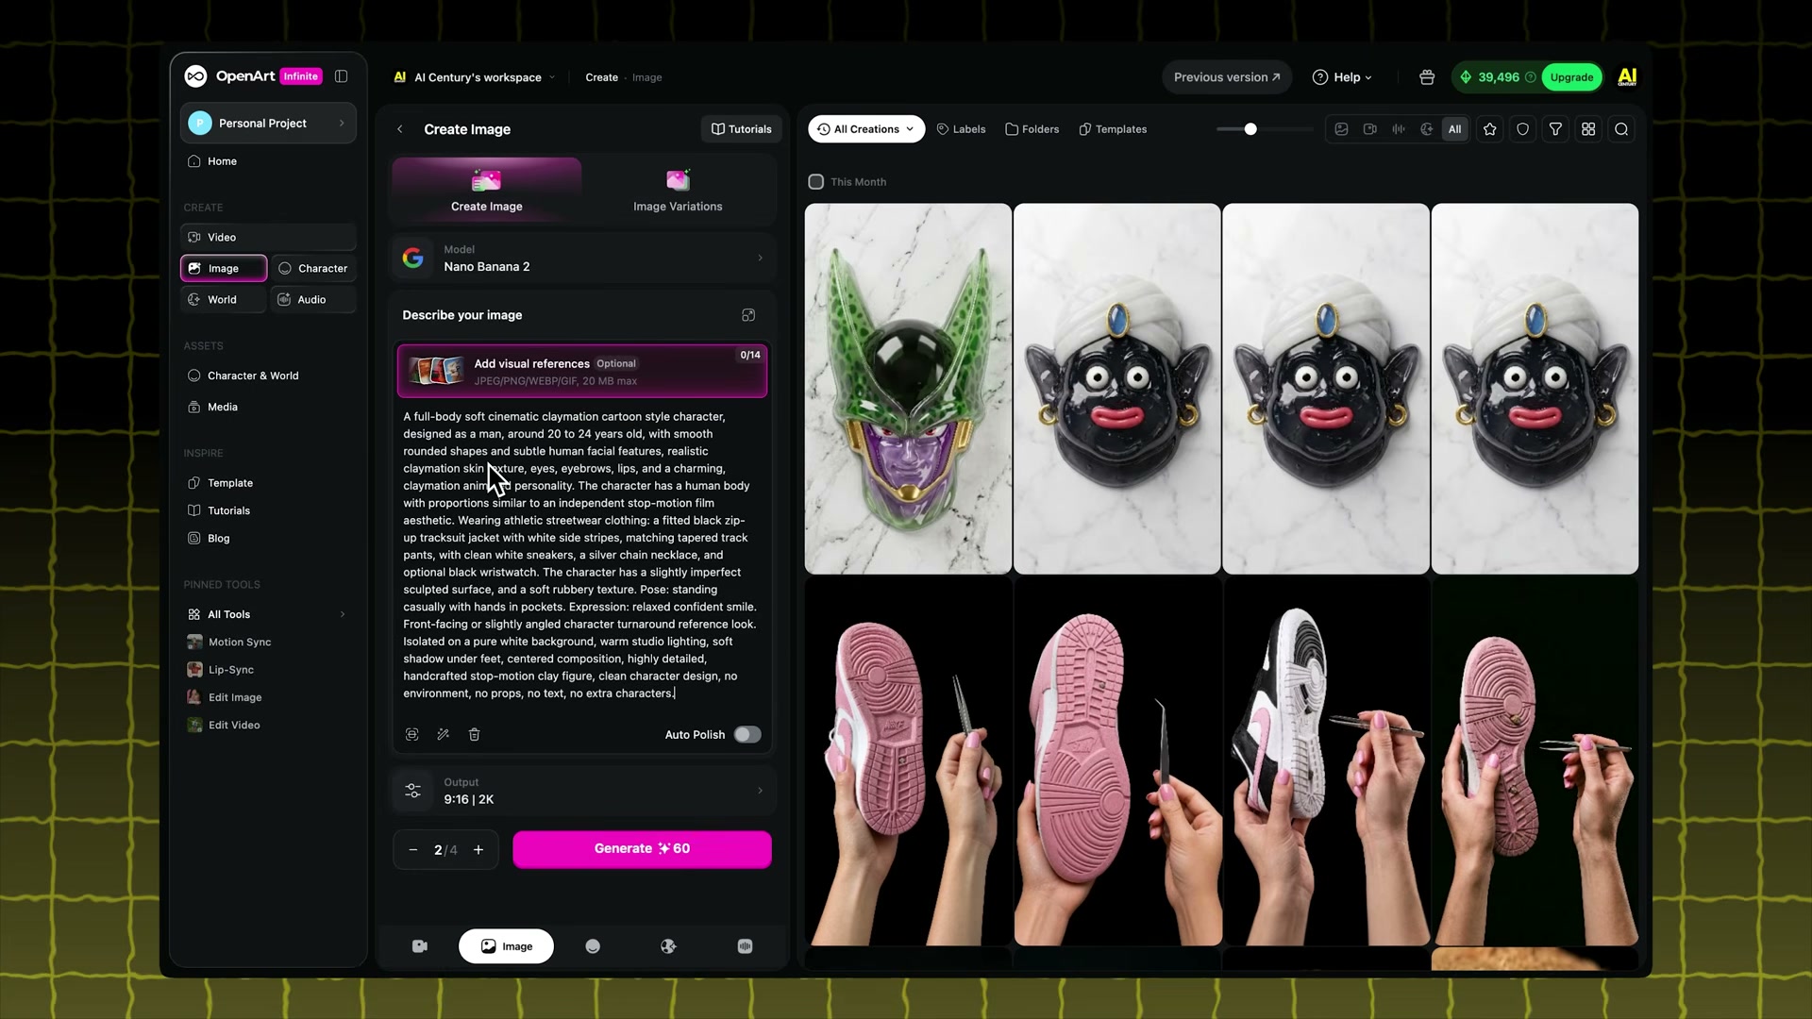Image resolution: width=1812 pixels, height=1019 pixels.
Task: Click the expand icon beside Describe your image
Action: 748,315
